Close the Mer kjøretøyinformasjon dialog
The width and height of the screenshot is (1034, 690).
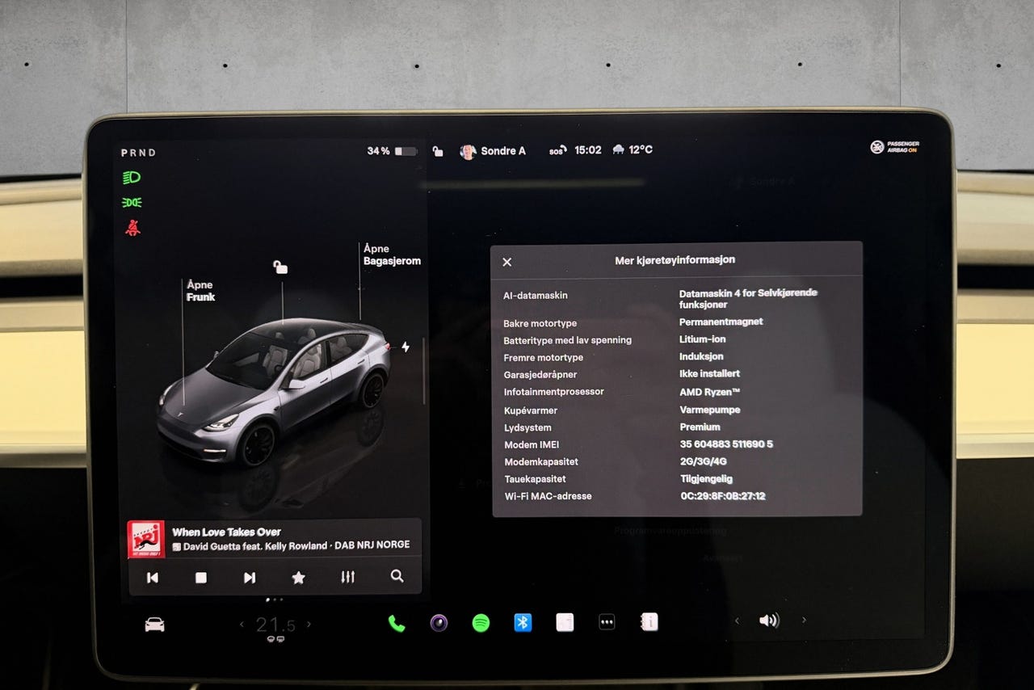507,262
